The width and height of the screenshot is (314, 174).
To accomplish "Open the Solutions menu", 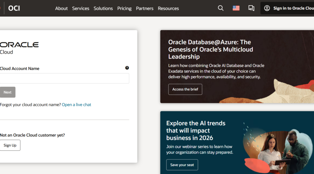I will (x=103, y=8).
